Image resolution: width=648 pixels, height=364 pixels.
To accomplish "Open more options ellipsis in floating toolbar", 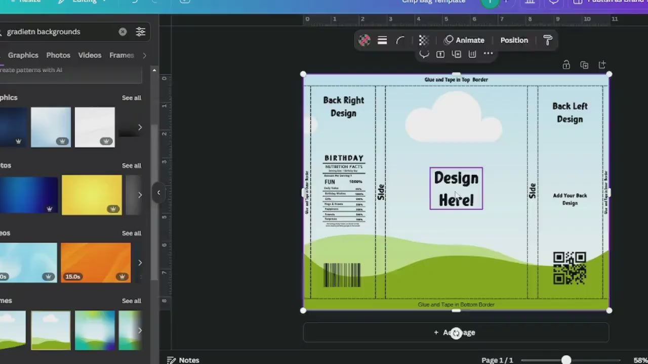I will [x=488, y=54].
